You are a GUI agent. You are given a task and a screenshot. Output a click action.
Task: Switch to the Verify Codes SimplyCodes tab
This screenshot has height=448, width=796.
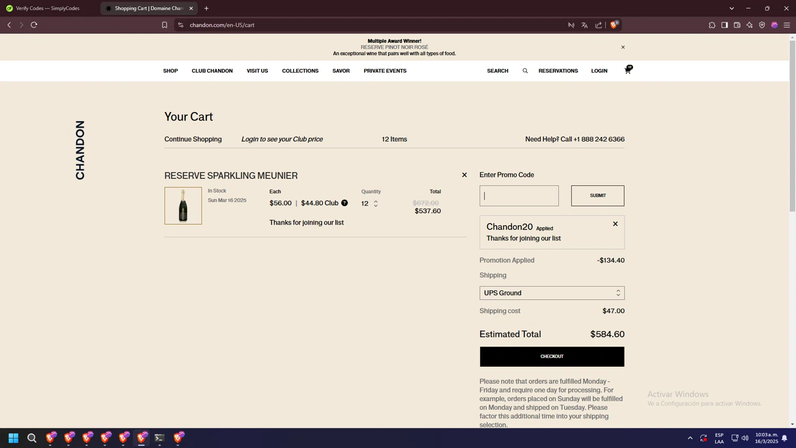click(x=48, y=8)
